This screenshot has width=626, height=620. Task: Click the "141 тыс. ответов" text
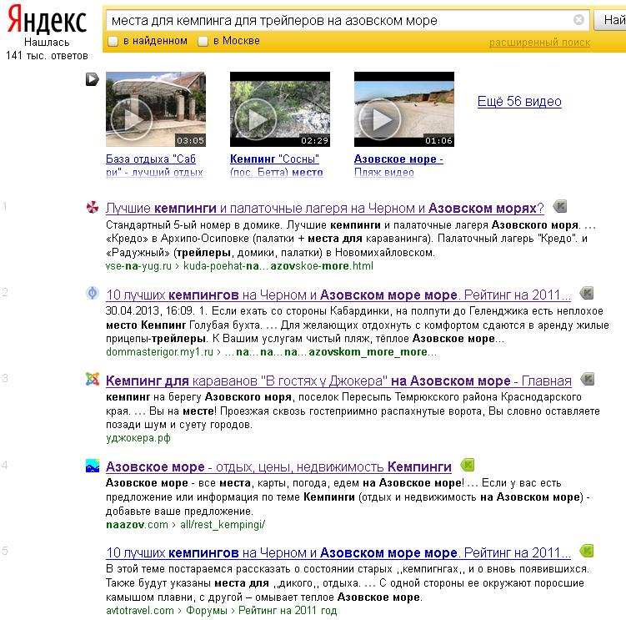point(47,56)
